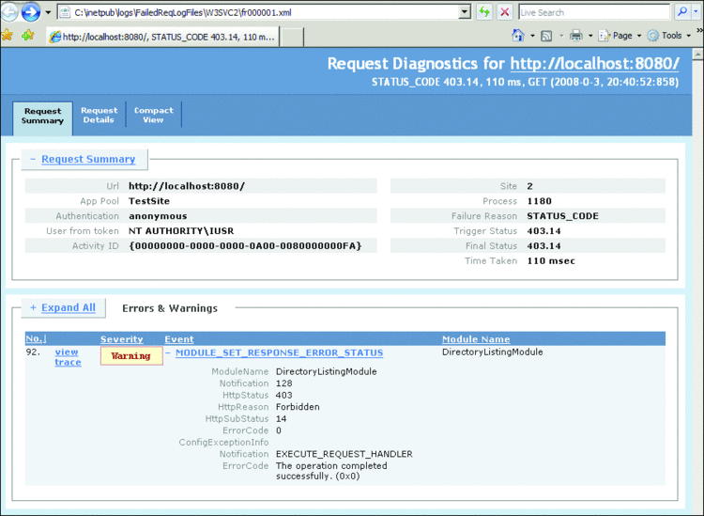The height and width of the screenshot is (516, 704).
Task: Open the Home button dropdown arrow
Action: (x=532, y=36)
